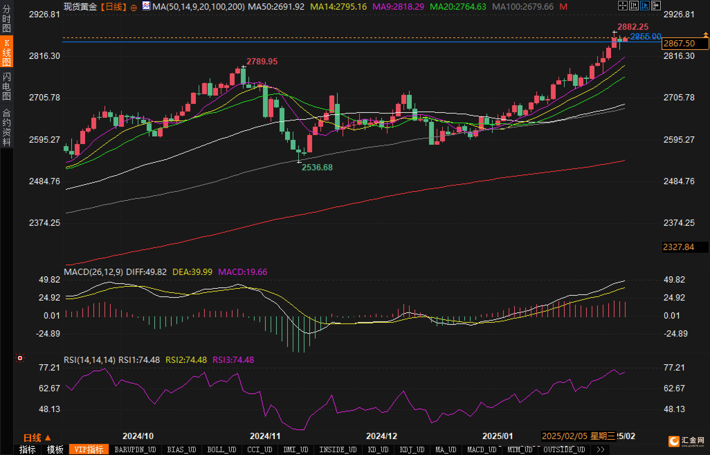Click the MA50:2691.92 legend value
This screenshot has width=710, height=455.
(x=276, y=7)
